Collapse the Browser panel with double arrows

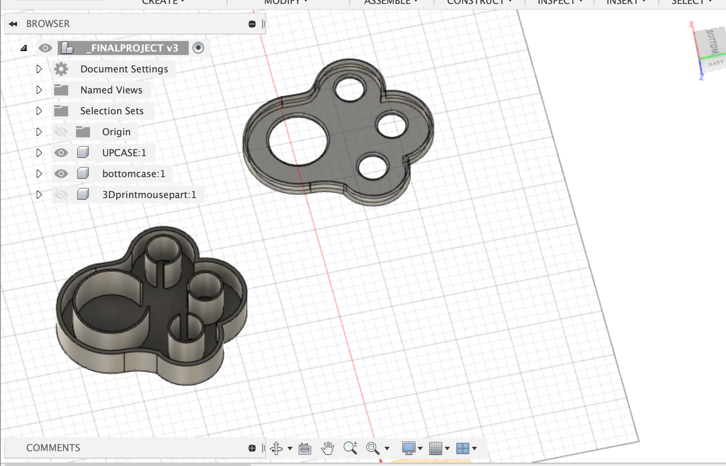13,24
